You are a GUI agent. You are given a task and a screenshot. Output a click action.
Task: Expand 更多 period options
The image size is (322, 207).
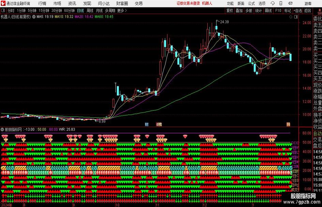click(122, 11)
